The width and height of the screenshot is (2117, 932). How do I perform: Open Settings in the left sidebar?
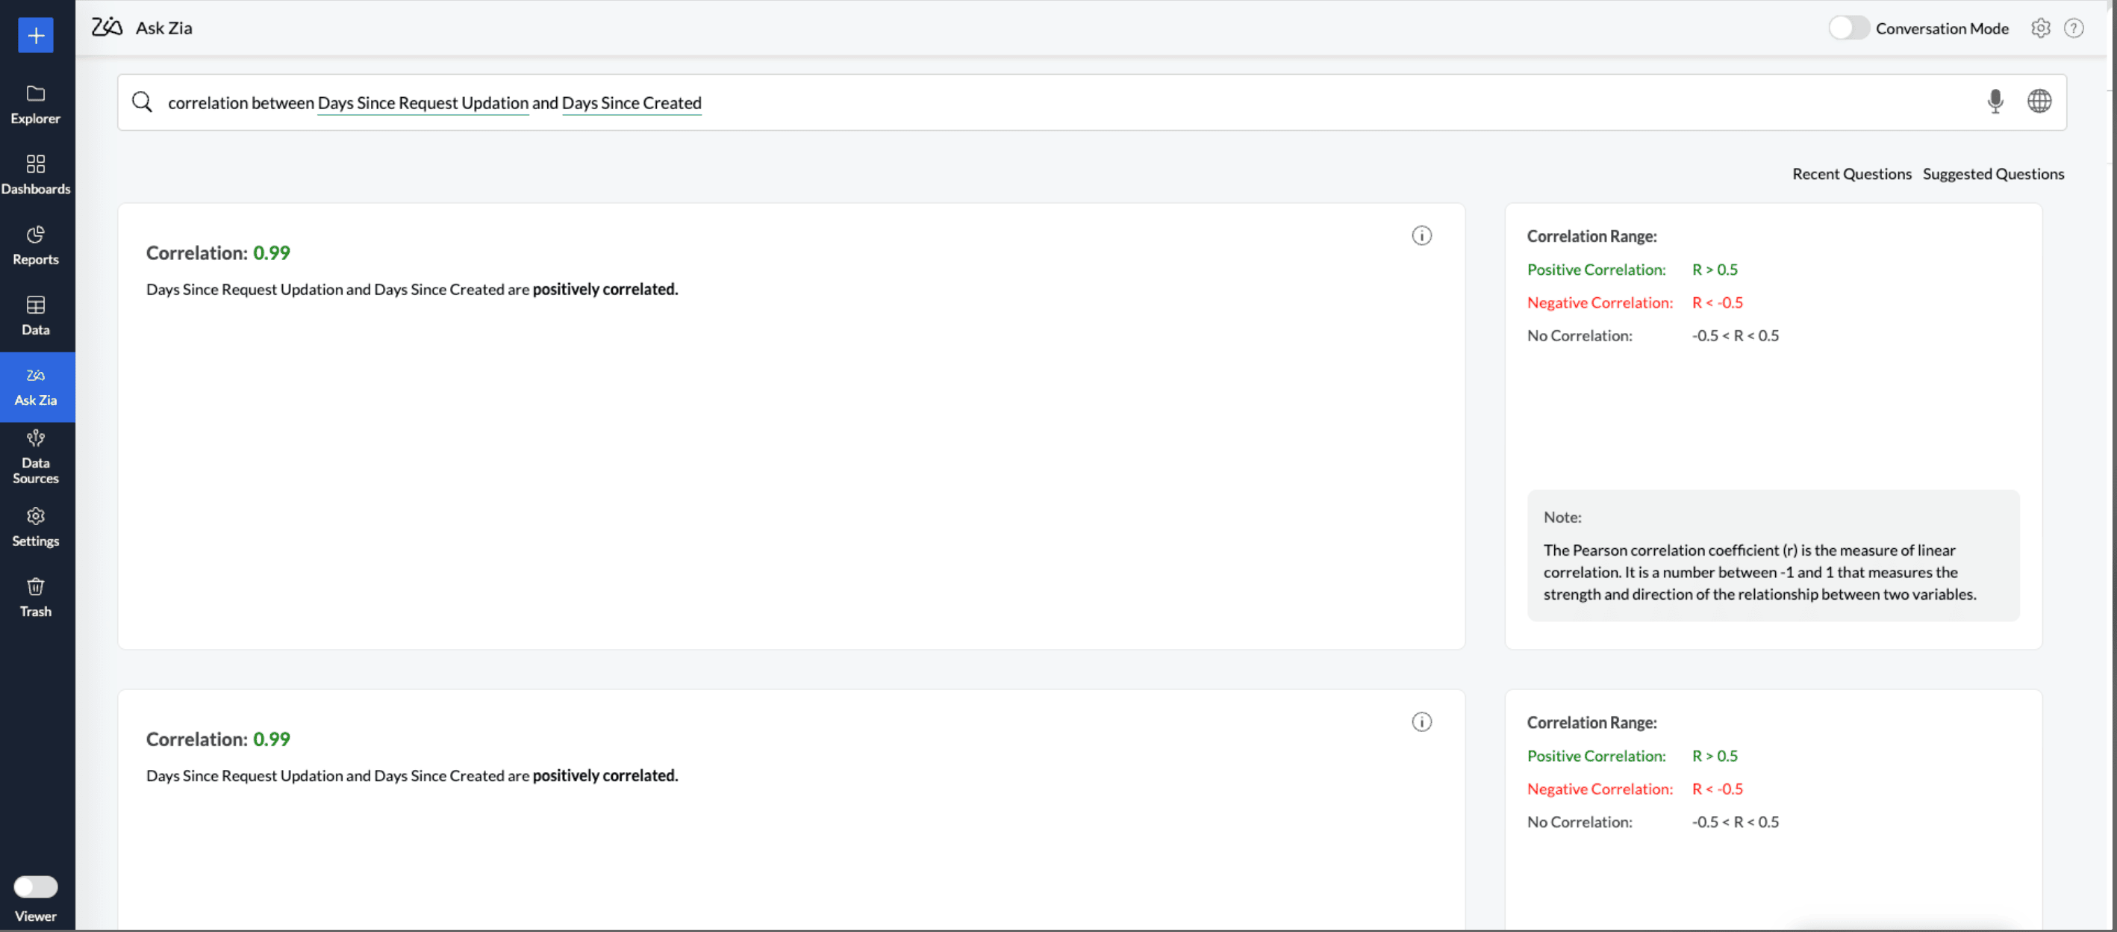[x=35, y=526]
